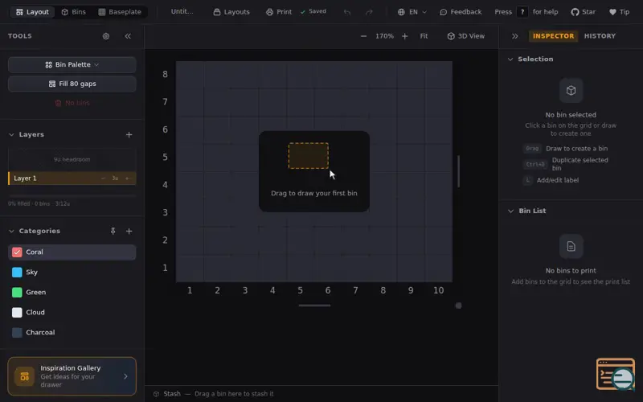Viewport: 643px width, 402px height.
Task: Select the Sky color swatch
Action: pos(17,273)
